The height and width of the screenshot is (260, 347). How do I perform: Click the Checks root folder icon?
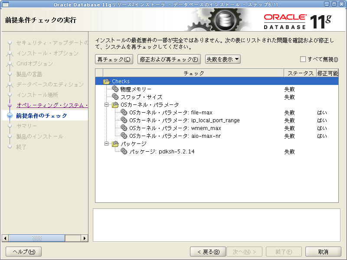(106, 81)
